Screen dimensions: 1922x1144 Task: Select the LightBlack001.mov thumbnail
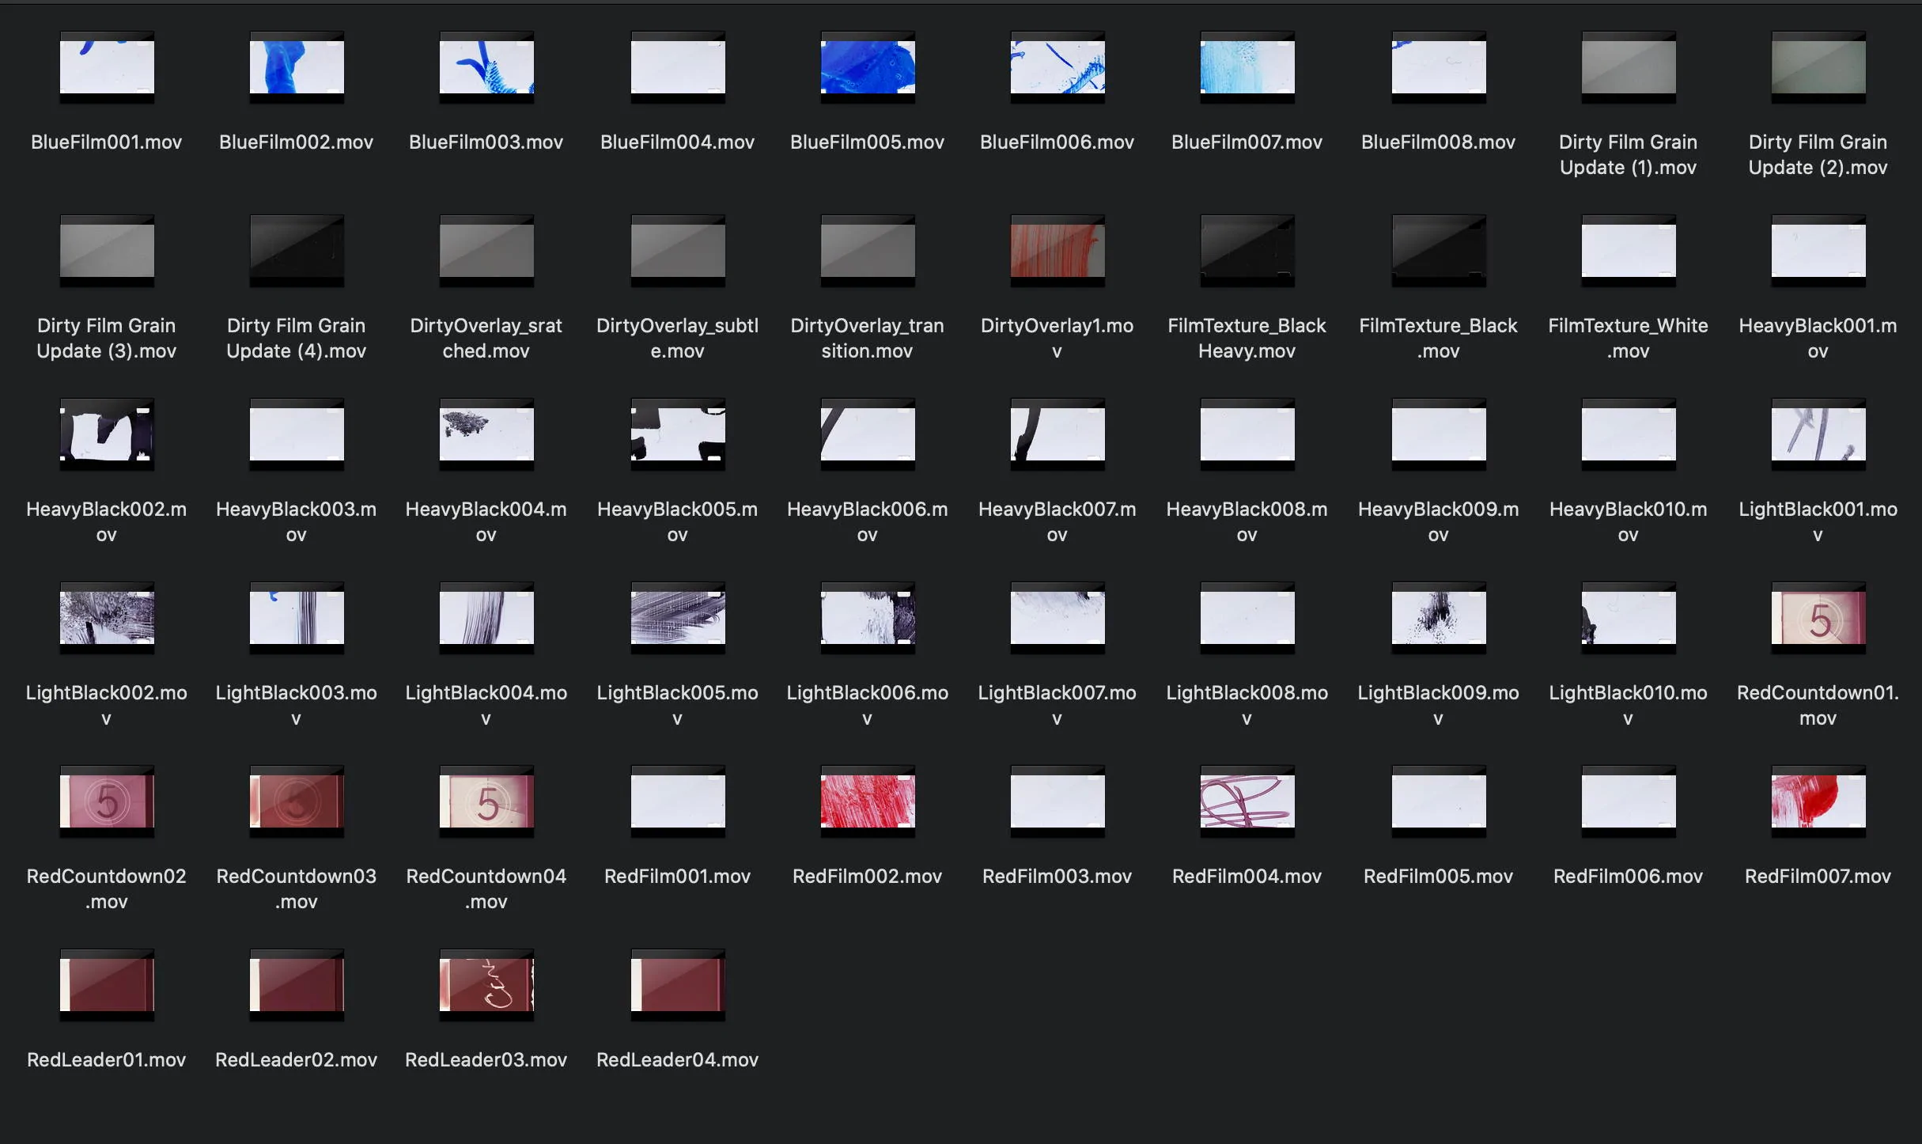(x=1818, y=434)
